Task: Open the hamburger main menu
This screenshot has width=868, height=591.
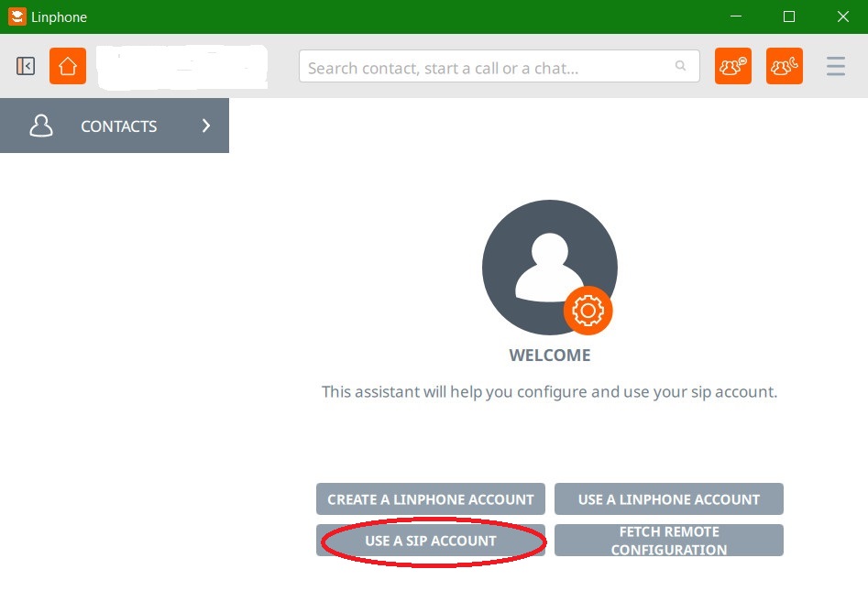Action: click(x=835, y=66)
